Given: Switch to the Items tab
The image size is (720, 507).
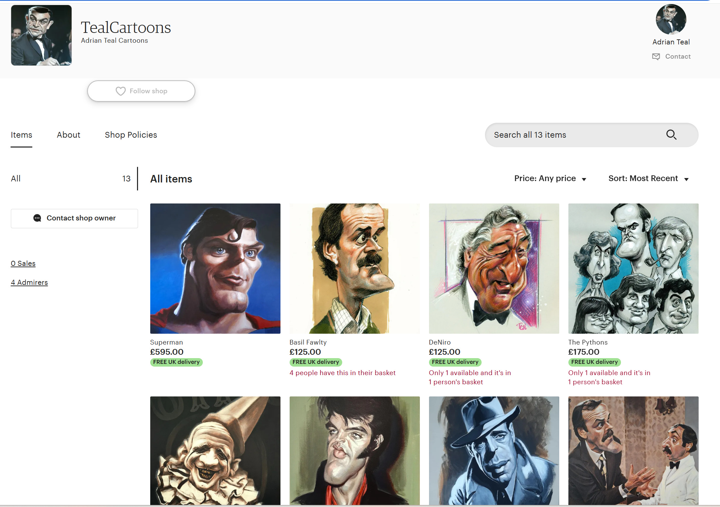Looking at the screenshot, I should point(21,135).
